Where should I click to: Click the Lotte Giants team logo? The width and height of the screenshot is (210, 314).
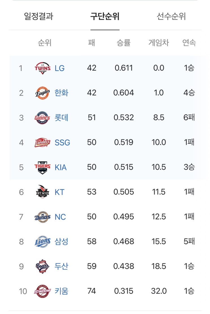(x=43, y=118)
